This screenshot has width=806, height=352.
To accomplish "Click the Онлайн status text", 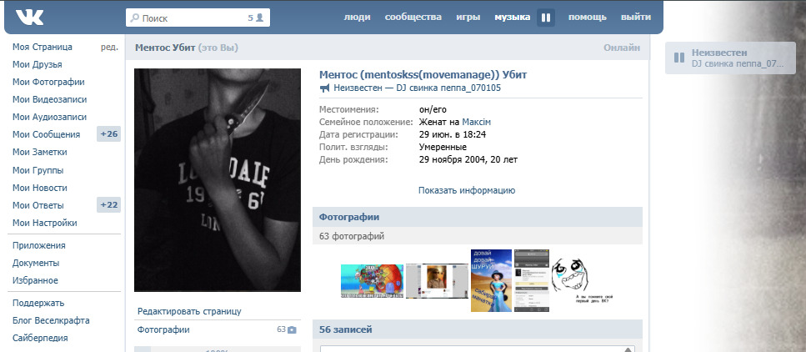I will [622, 48].
